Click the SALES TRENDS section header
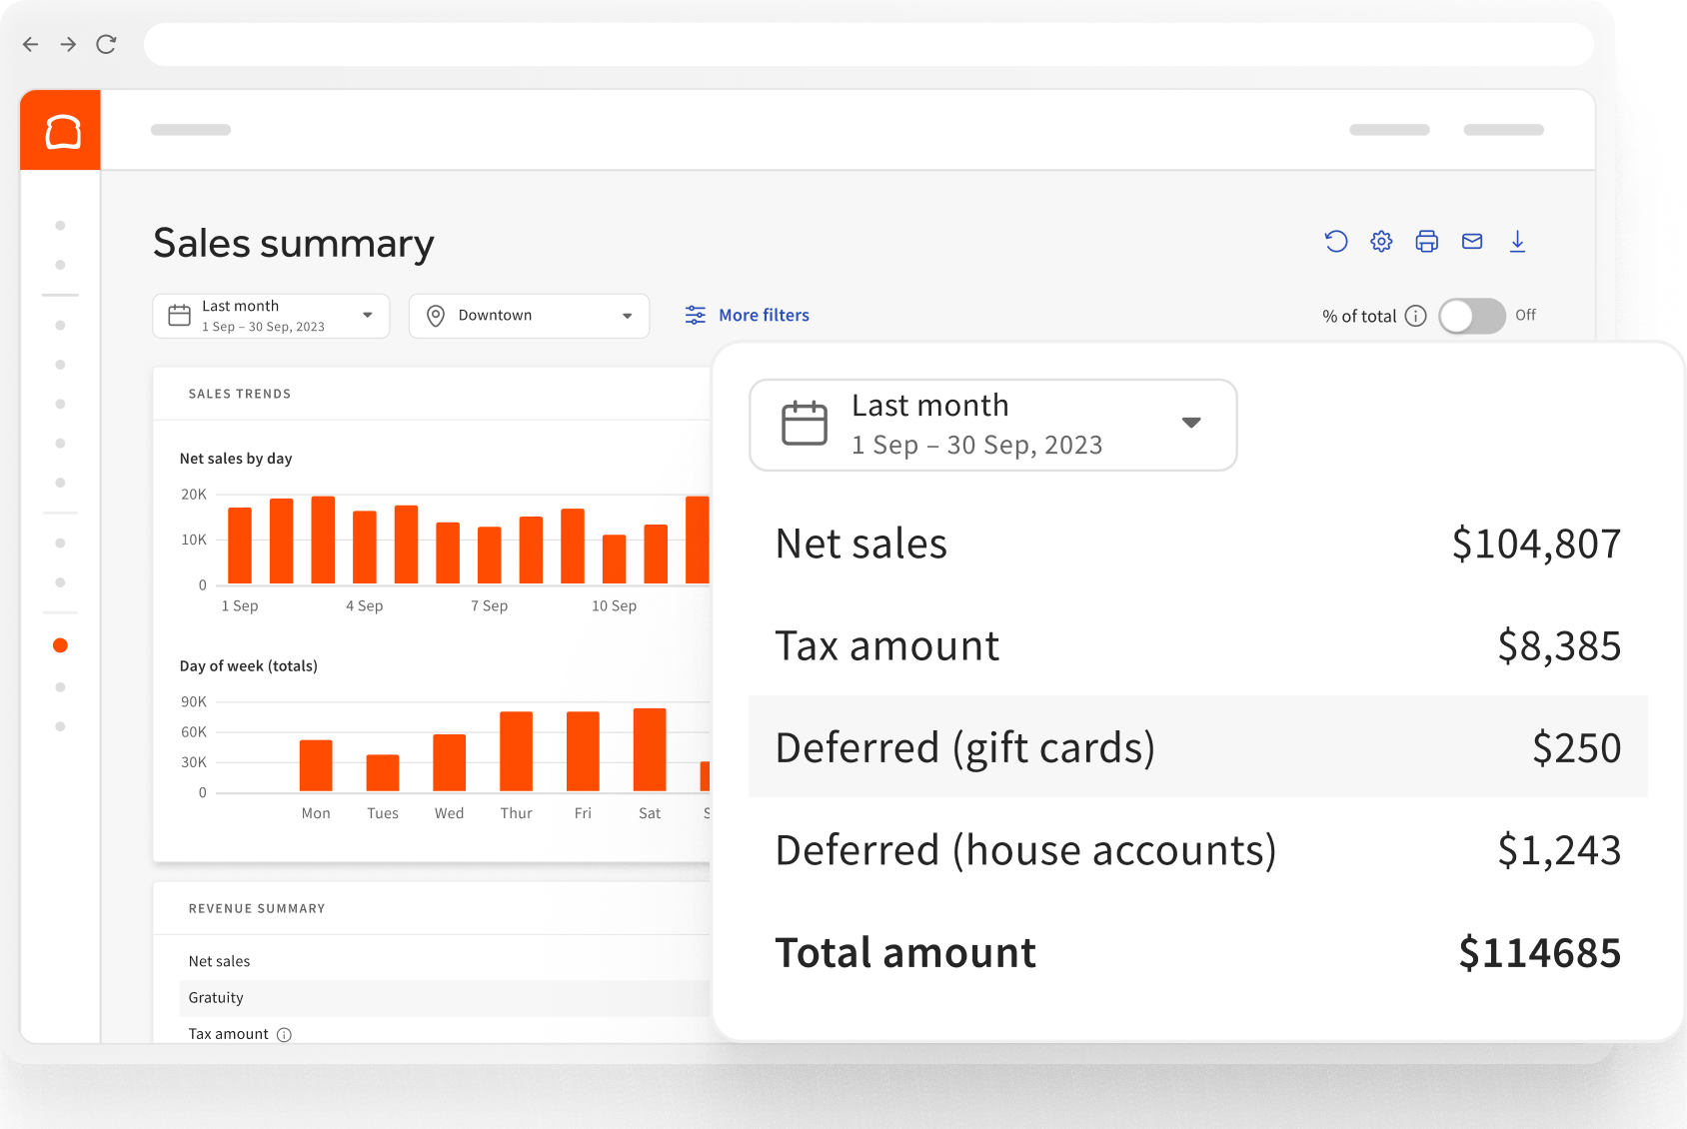The height and width of the screenshot is (1129, 1687). (x=240, y=394)
